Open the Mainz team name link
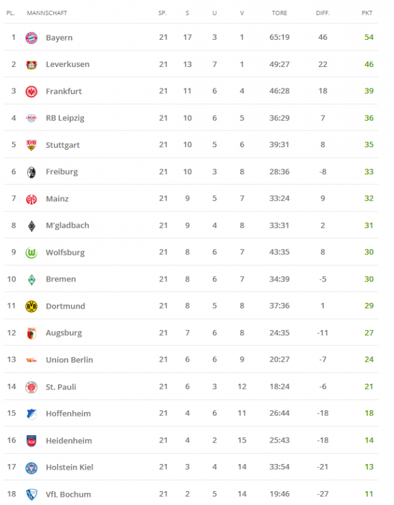Screen dimensions: 394x505 (x=57, y=199)
